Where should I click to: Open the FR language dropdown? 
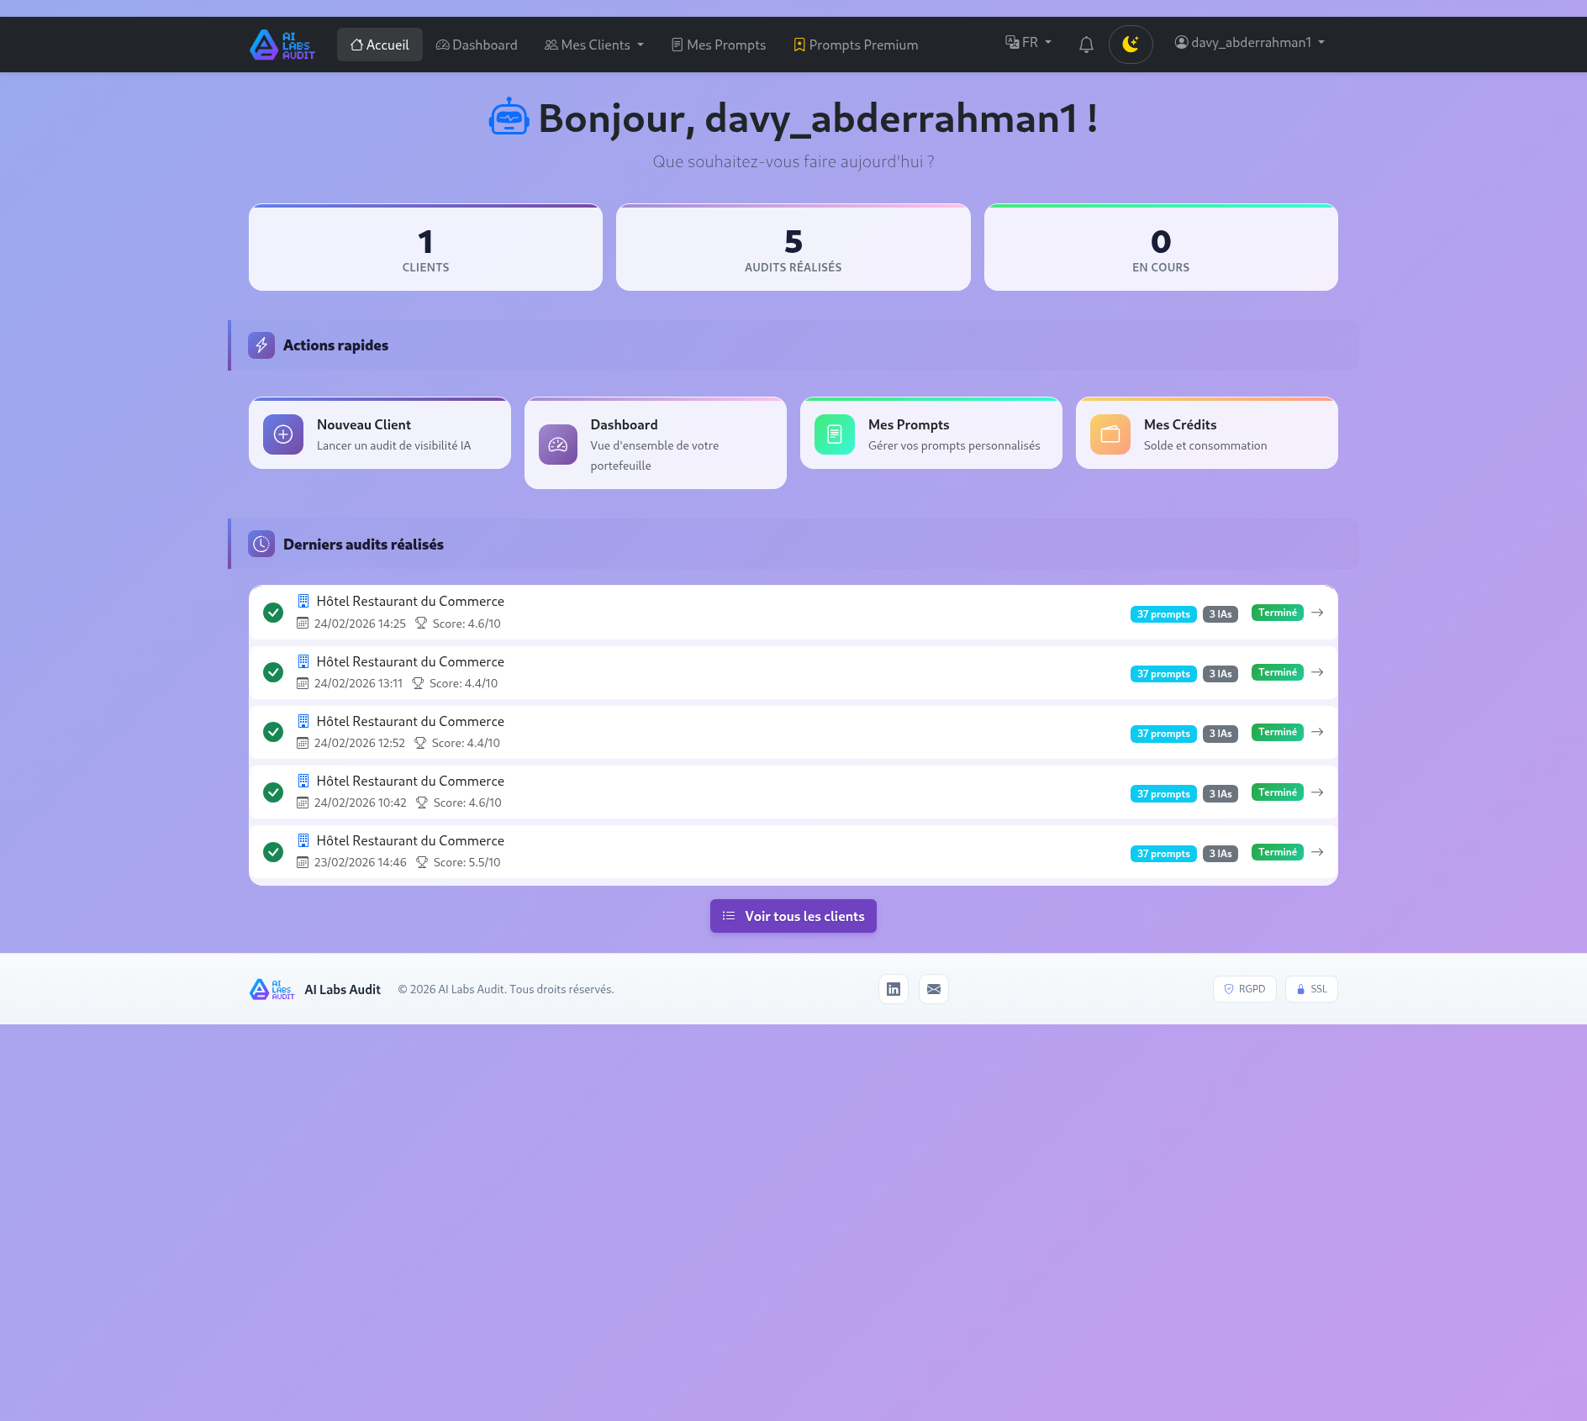(x=1026, y=42)
